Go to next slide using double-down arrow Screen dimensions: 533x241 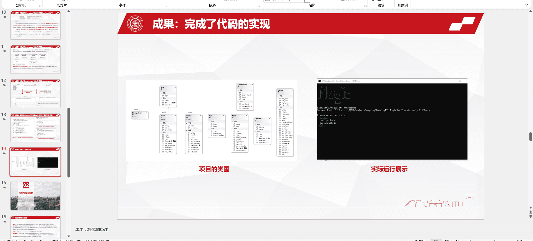click(531, 217)
